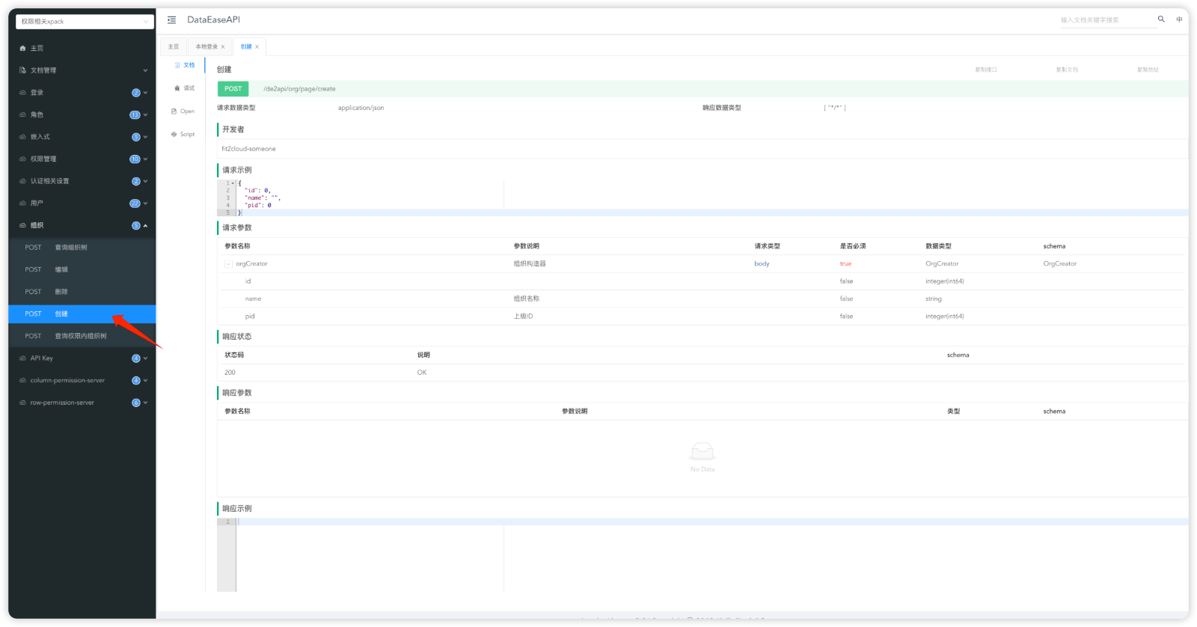1197x627 pixels.
Task: Click the 200 status code cell
Action: [x=230, y=373]
